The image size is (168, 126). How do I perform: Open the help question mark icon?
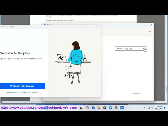click(x=150, y=32)
